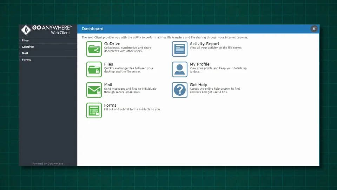Expand the Mail sidebar arrow
337x190 pixels.
tap(20, 53)
